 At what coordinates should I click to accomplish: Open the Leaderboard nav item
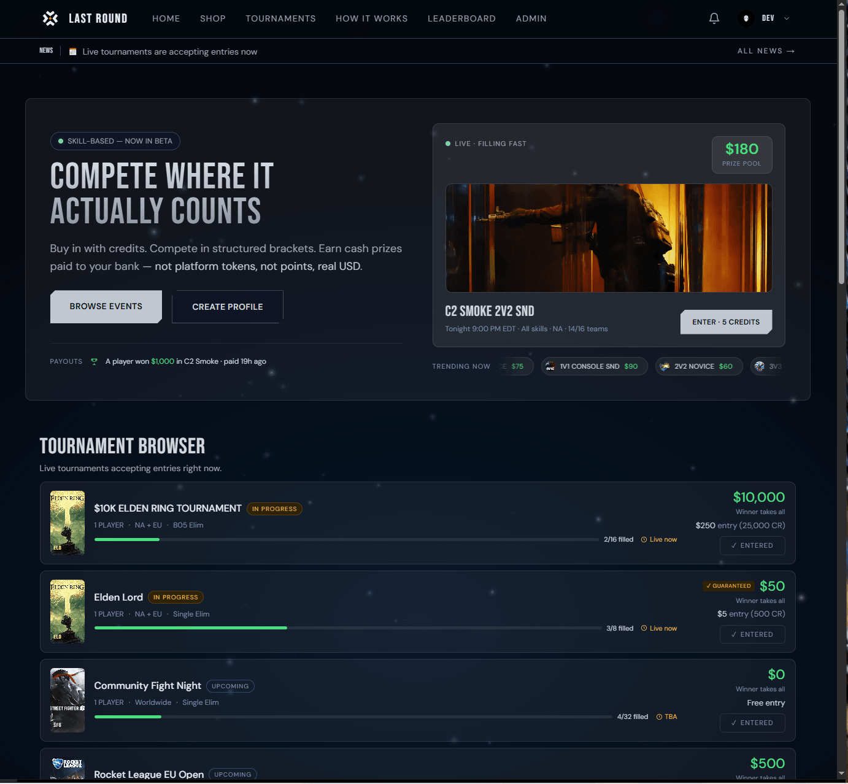(461, 18)
